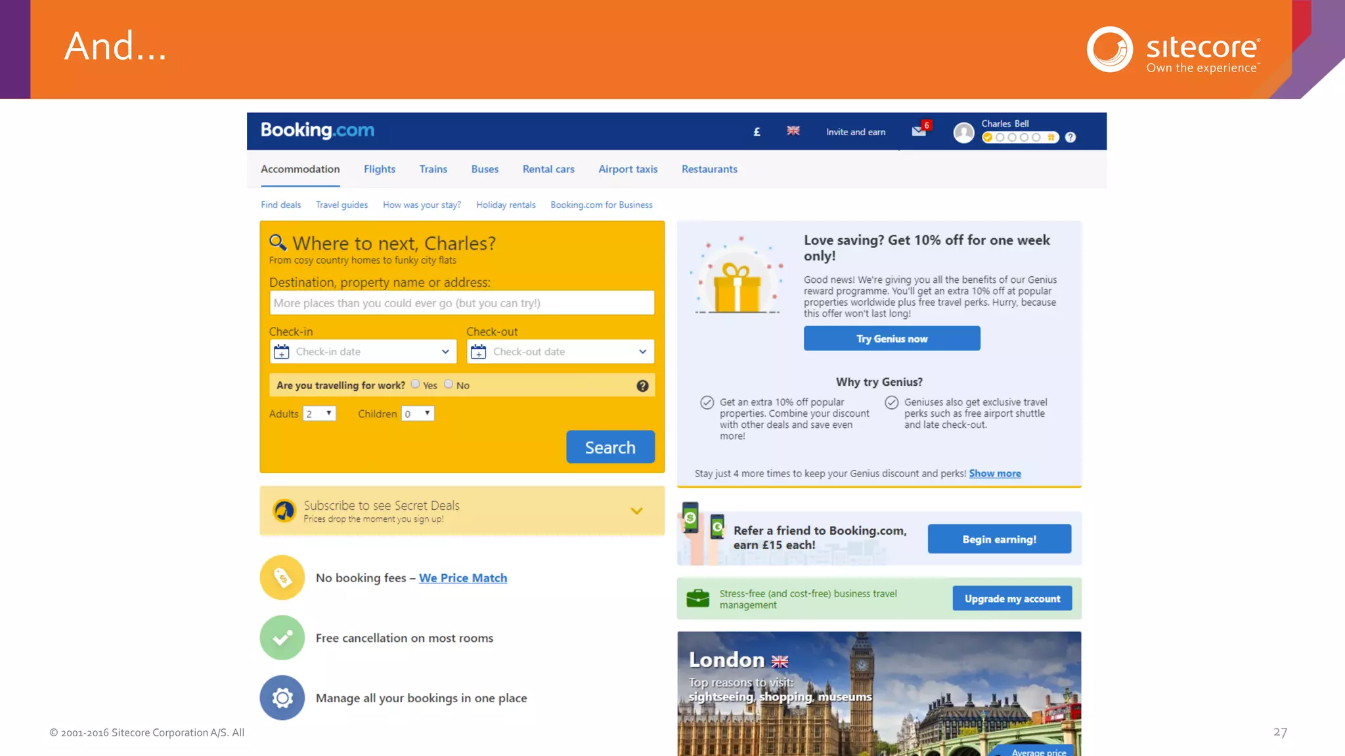Click the Begin earning button
The image size is (1345, 756).
point(1000,539)
